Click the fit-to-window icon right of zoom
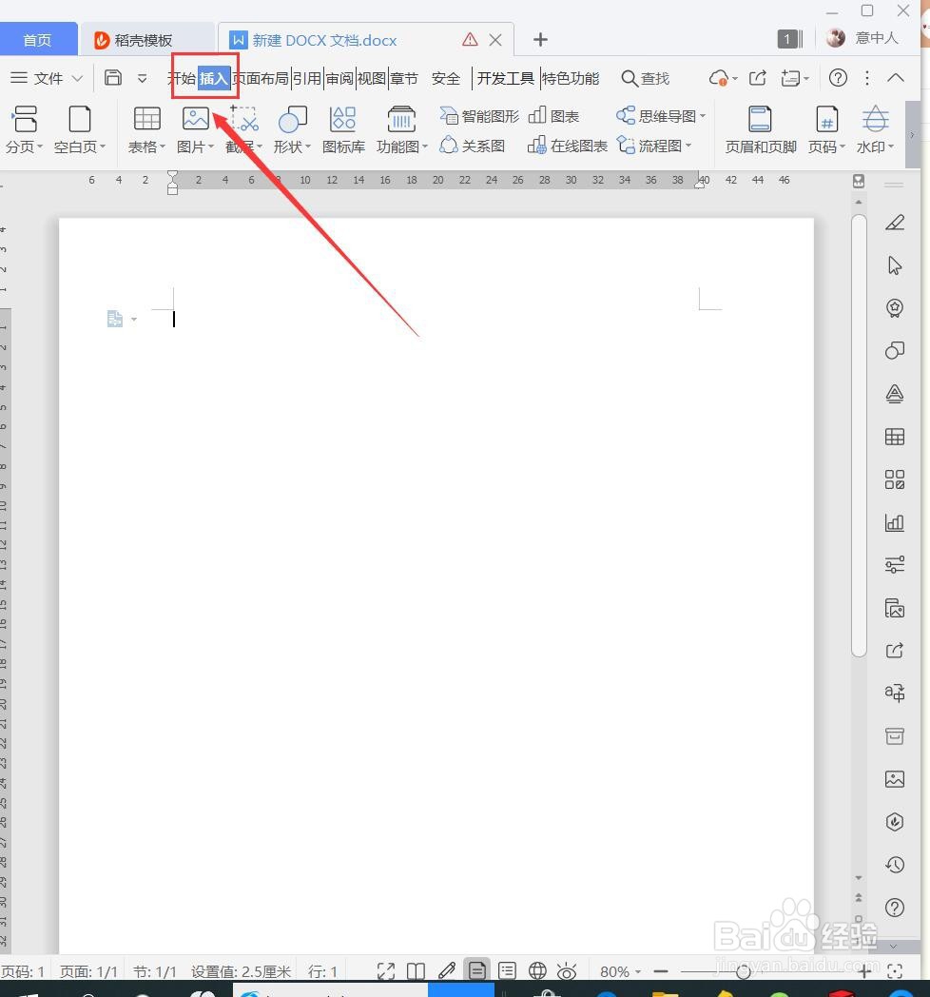Screen dimensions: 930x997 click(x=895, y=971)
